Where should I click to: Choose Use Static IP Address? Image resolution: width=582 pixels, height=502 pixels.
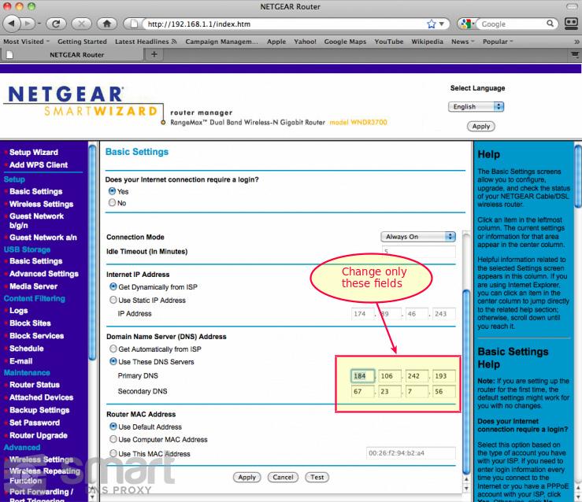click(x=113, y=300)
